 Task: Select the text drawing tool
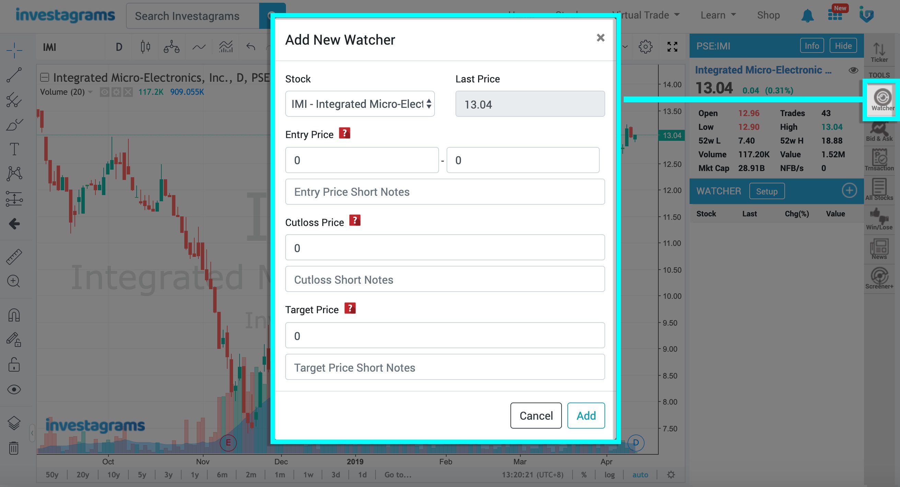14,149
